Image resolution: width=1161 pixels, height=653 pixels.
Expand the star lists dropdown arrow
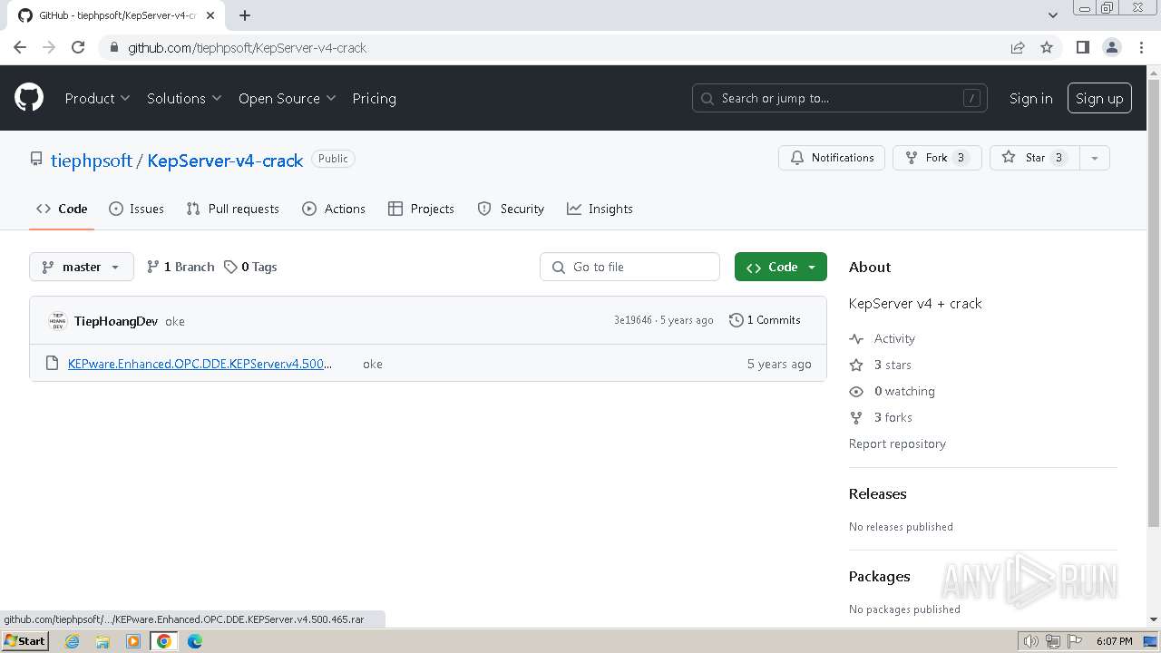(x=1095, y=158)
